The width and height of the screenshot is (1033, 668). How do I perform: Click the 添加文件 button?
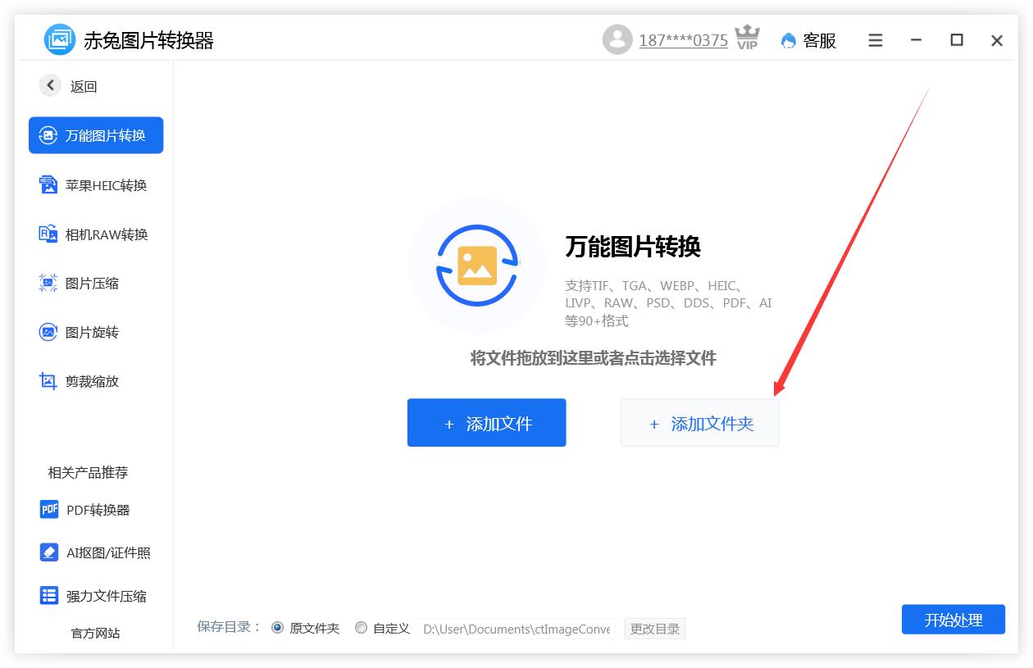pyautogui.click(x=486, y=423)
